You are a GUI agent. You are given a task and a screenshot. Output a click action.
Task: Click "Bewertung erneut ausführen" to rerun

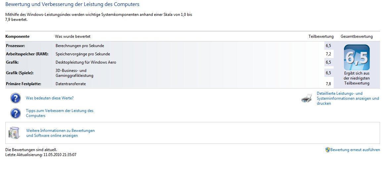[x=355, y=150]
